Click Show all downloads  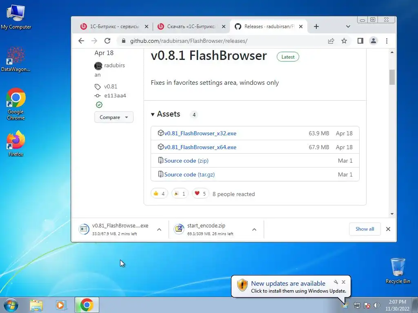click(x=365, y=229)
